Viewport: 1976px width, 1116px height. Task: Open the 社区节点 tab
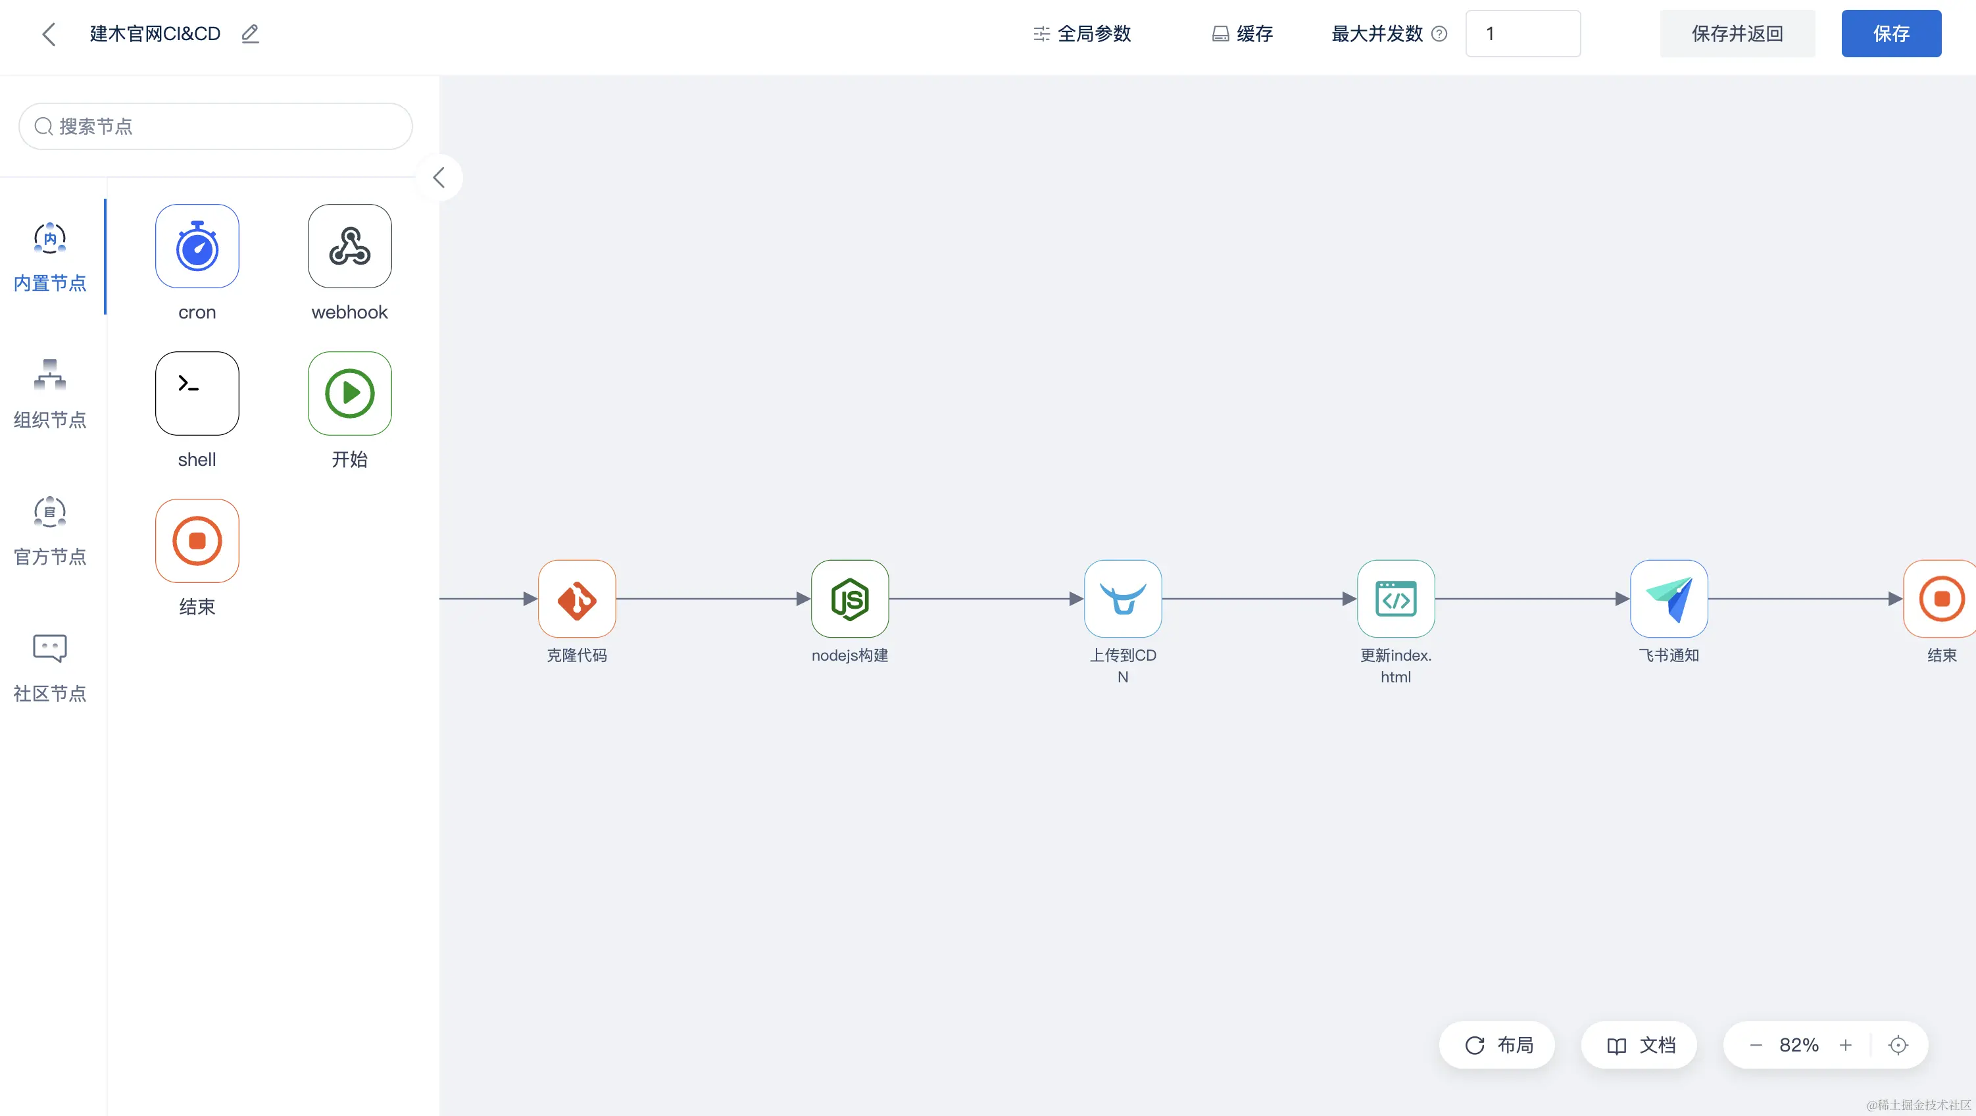tap(50, 667)
